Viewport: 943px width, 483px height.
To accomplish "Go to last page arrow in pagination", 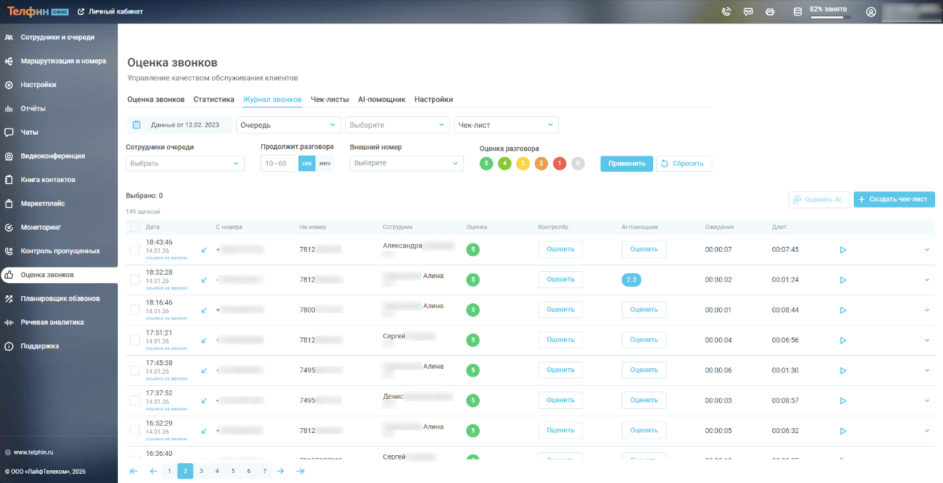I will click(x=301, y=471).
